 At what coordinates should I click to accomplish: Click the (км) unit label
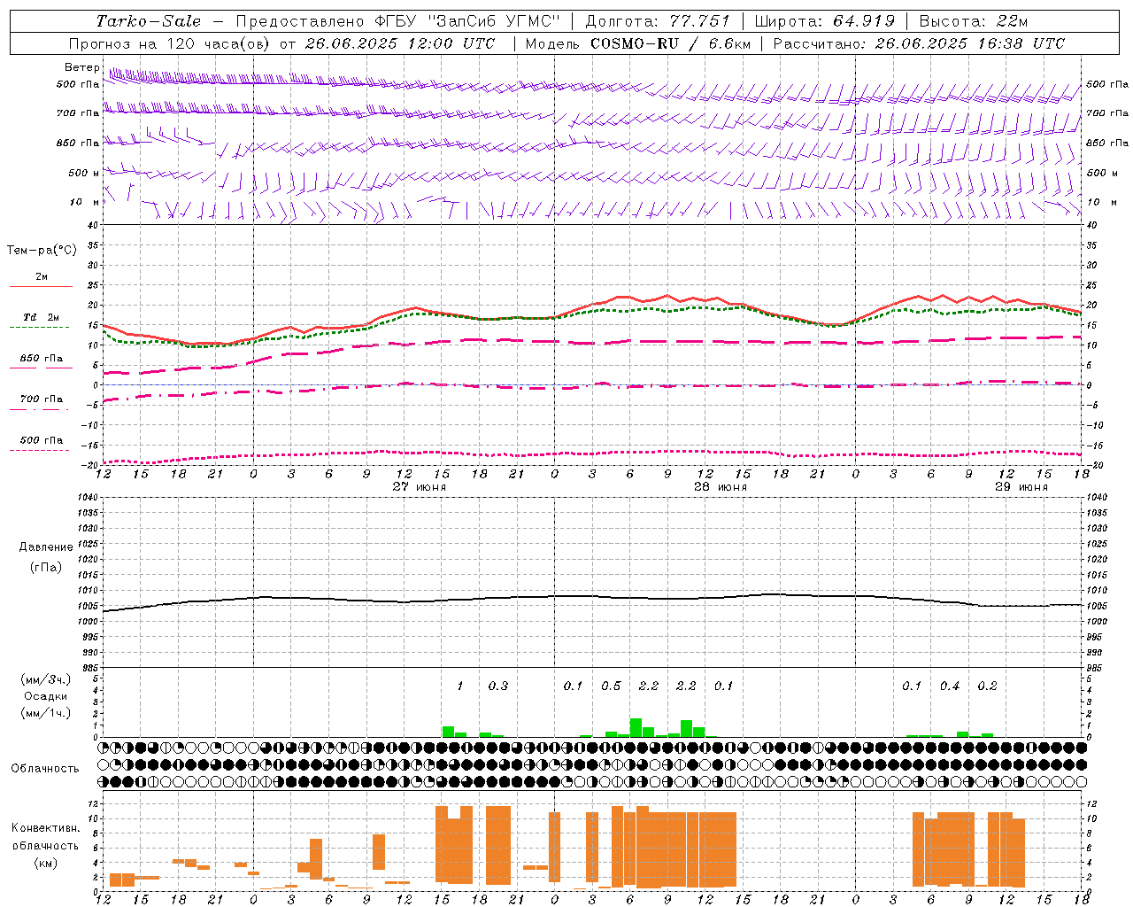(45, 863)
